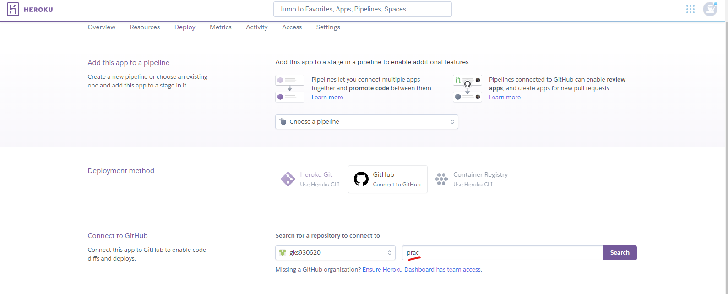Open the apps grid menu icon
Image resolution: width=728 pixels, height=294 pixels.
click(690, 9)
